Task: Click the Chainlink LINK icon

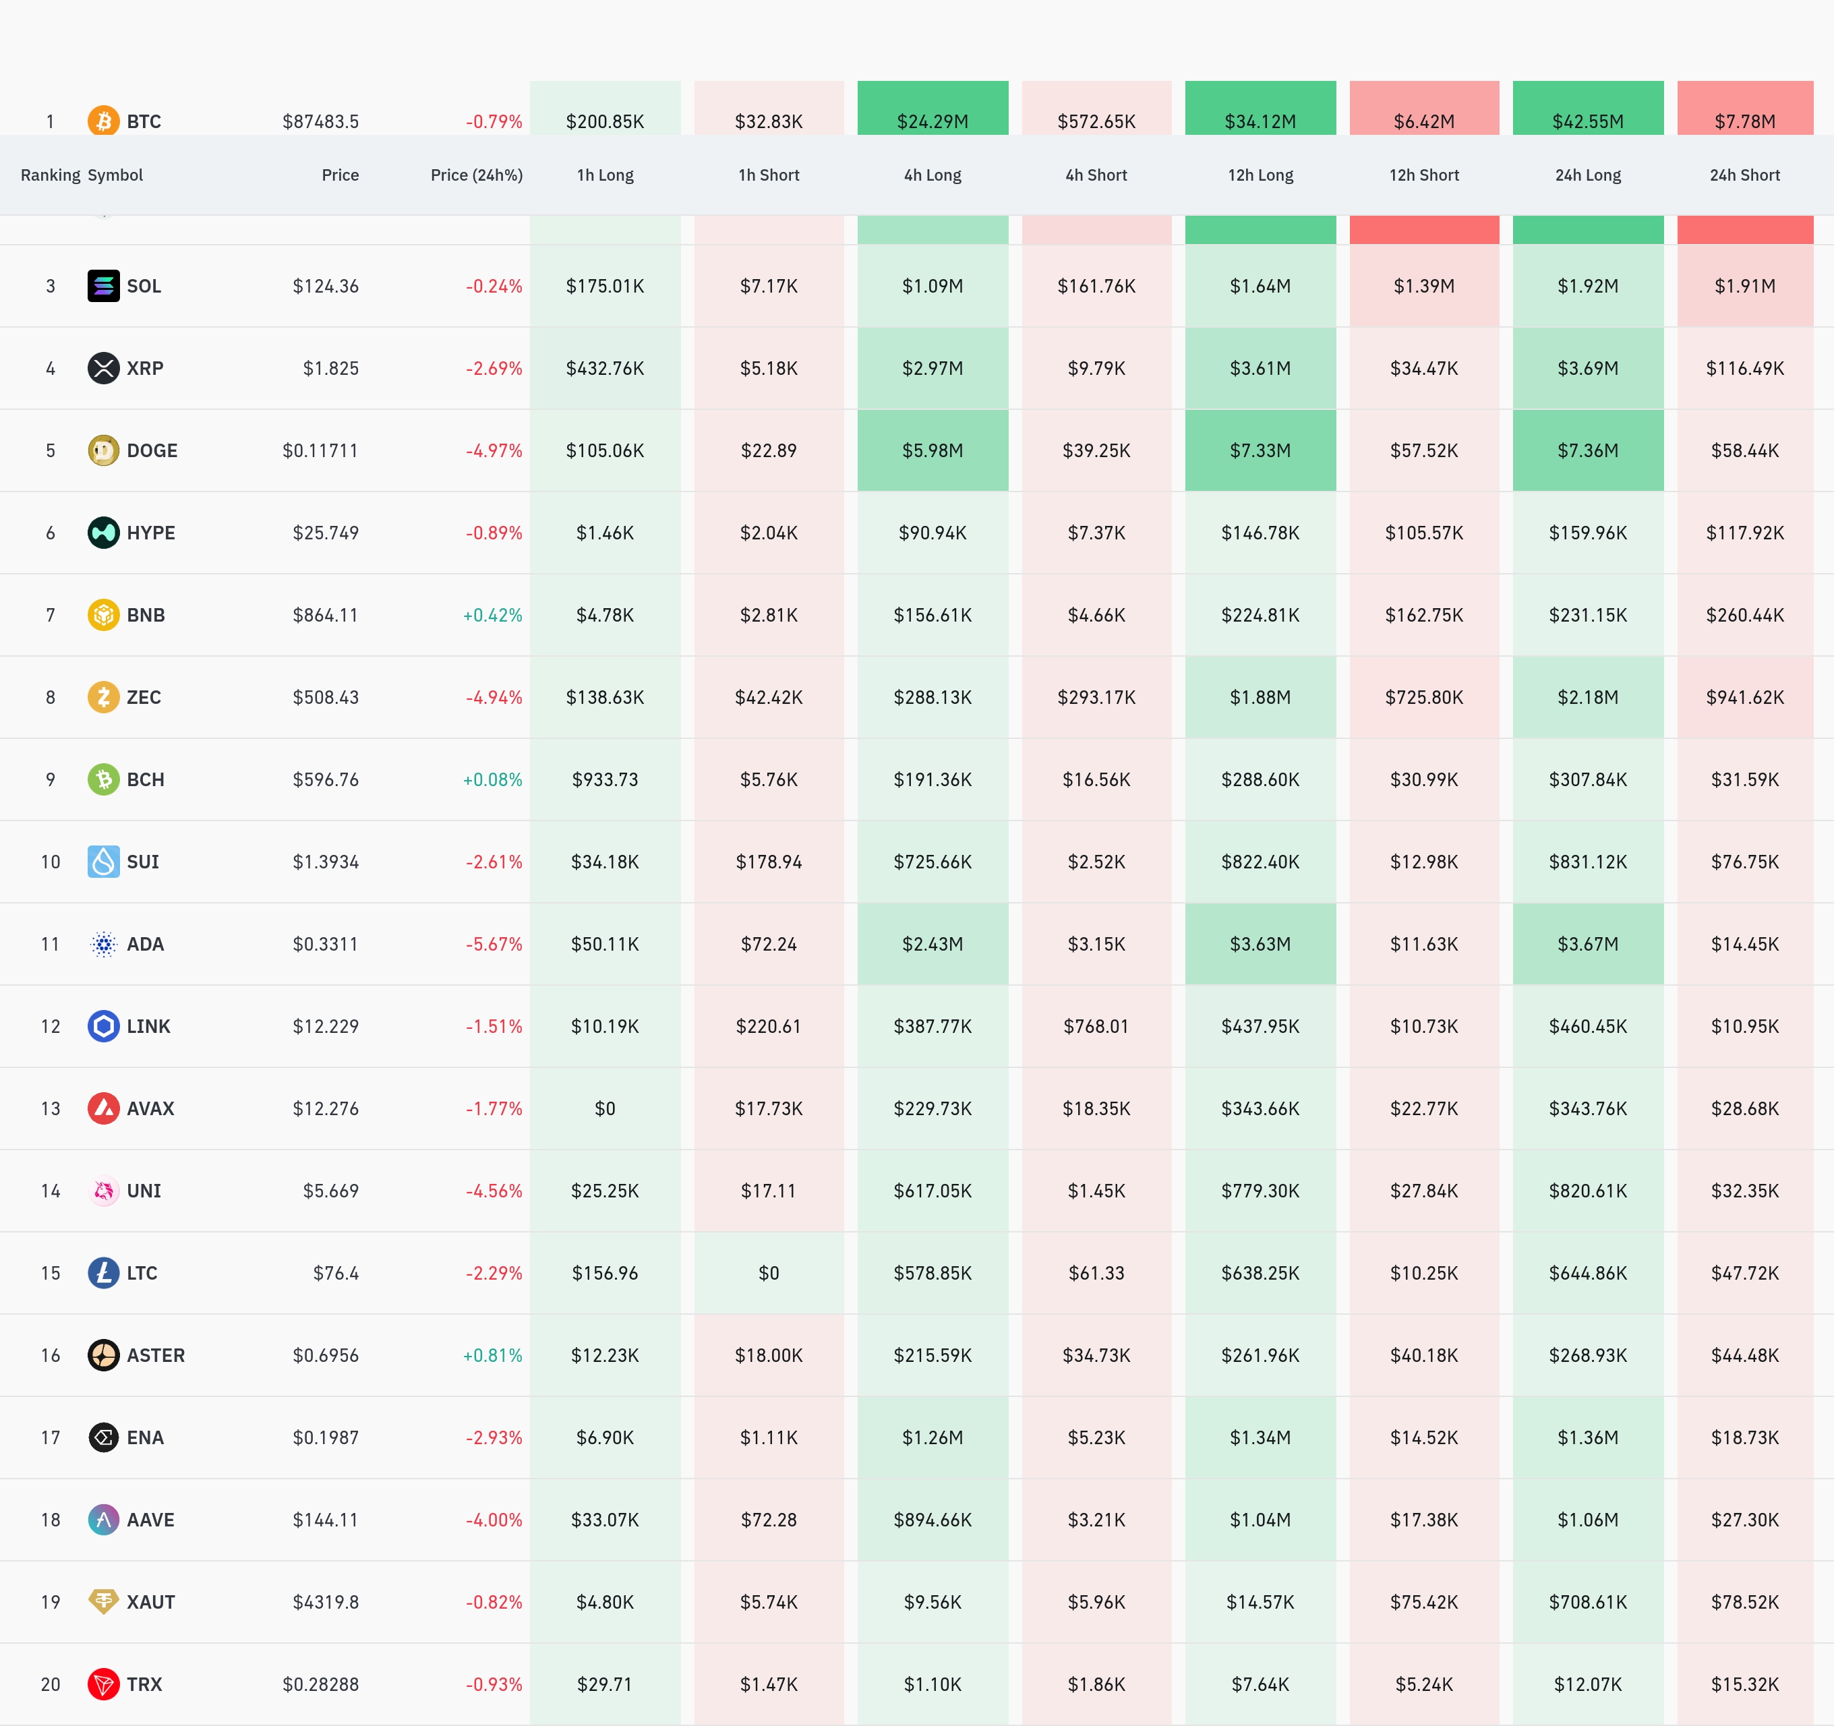Action: (103, 1025)
